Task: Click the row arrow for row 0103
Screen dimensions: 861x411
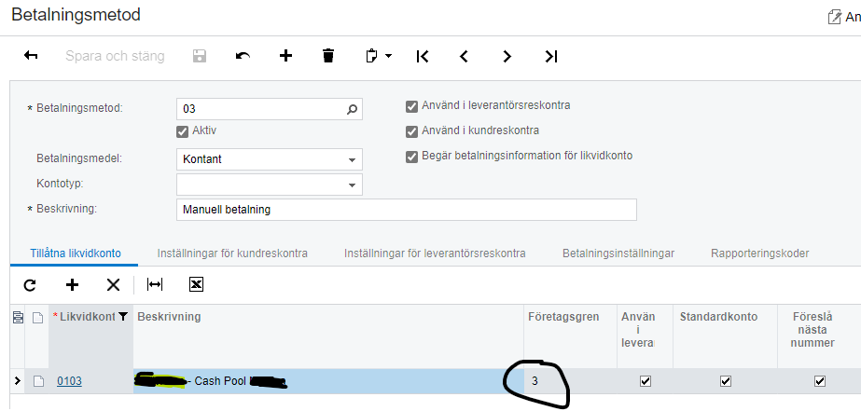Action: tap(18, 380)
